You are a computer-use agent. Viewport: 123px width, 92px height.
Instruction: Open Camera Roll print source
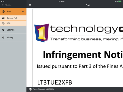[x=13, y=18]
